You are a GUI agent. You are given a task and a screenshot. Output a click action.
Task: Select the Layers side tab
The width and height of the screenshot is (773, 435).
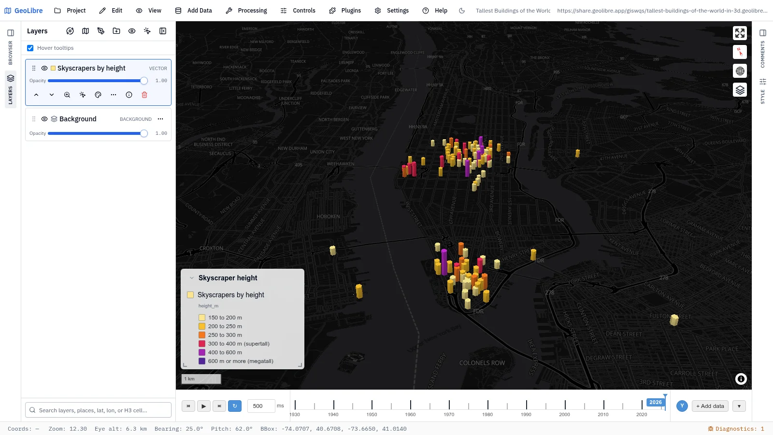coord(11,89)
